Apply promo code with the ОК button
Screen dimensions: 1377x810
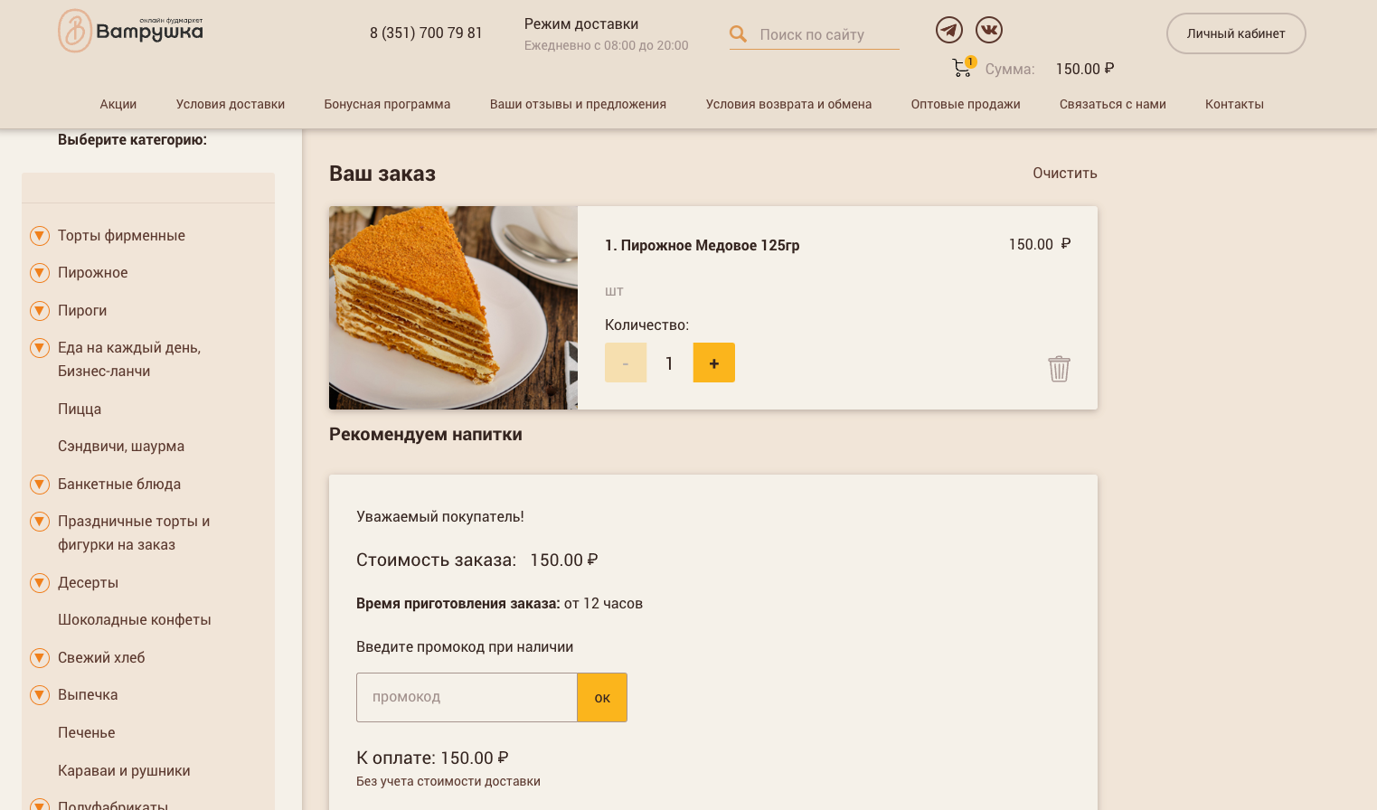click(602, 697)
